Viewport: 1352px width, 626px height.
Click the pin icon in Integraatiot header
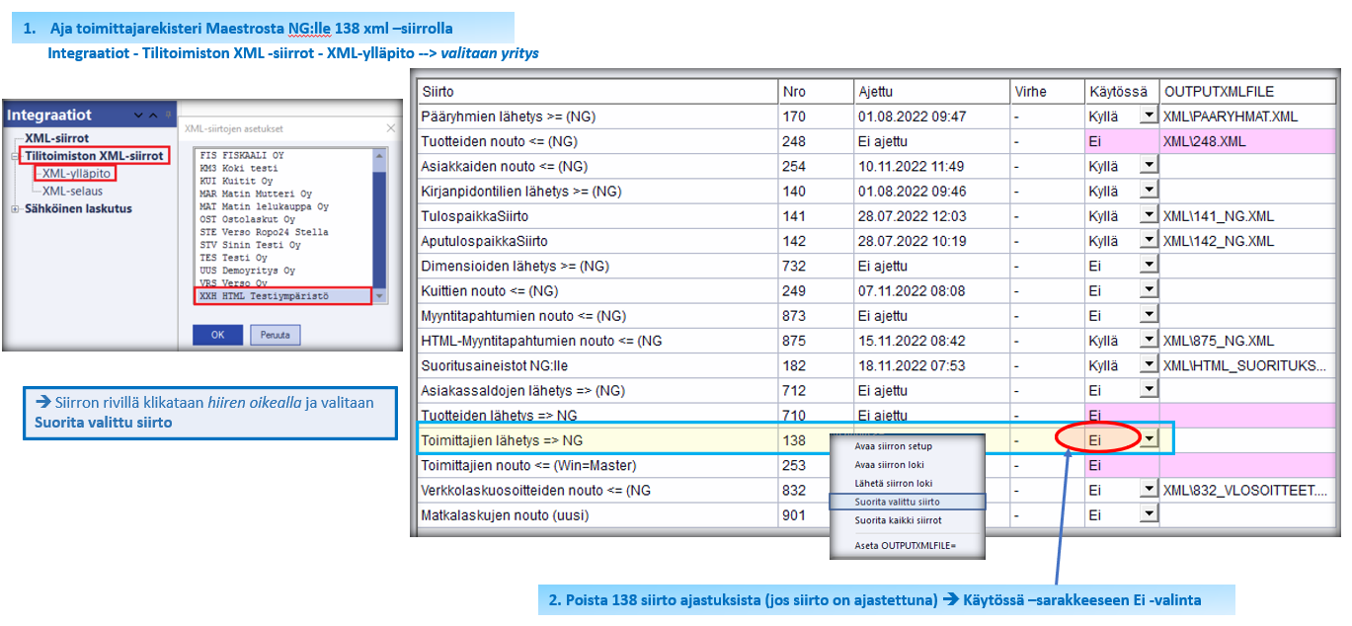click(x=168, y=116)
